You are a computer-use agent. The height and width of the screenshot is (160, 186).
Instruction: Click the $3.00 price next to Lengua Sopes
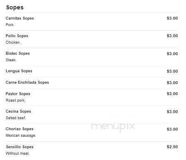pos(172,71)
